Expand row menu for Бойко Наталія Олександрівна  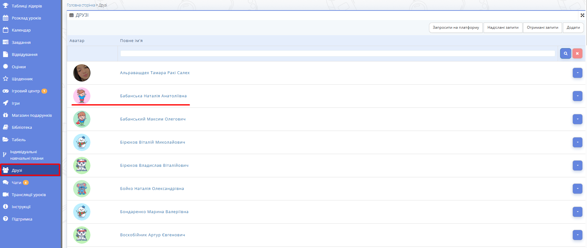pos(577,189)
